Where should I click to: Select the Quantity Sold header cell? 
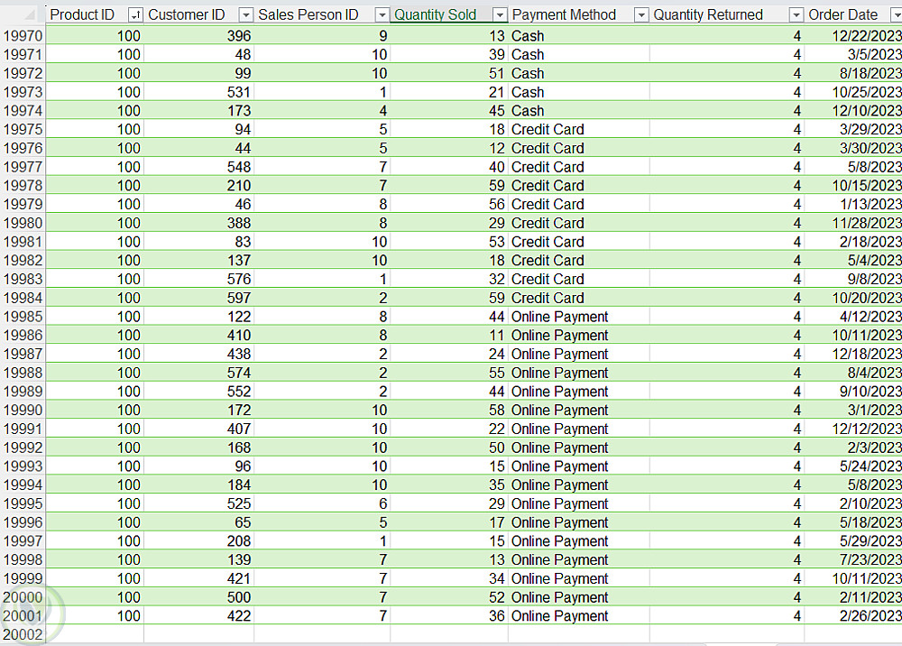coord(449,15)
